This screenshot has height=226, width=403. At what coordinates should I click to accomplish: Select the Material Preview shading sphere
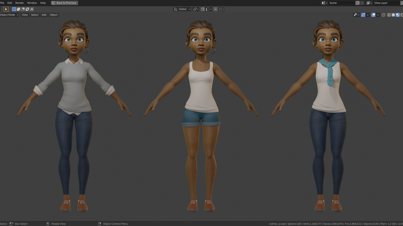tap(398, 15)
